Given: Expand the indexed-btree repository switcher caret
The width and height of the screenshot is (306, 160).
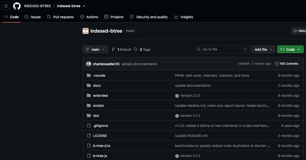Looking at the screenshot, I should click(x=84, y=6).
